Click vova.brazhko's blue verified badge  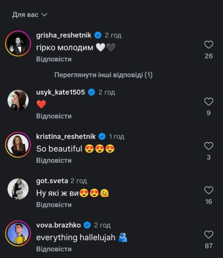pos(87,225)
